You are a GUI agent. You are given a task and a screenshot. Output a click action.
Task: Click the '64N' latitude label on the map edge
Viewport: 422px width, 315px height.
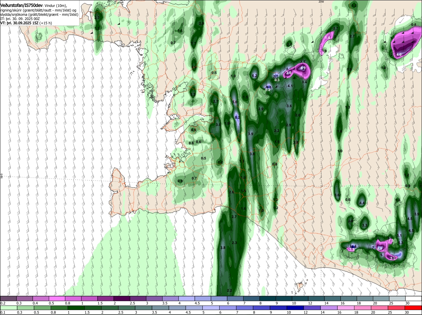coord(1,176)
